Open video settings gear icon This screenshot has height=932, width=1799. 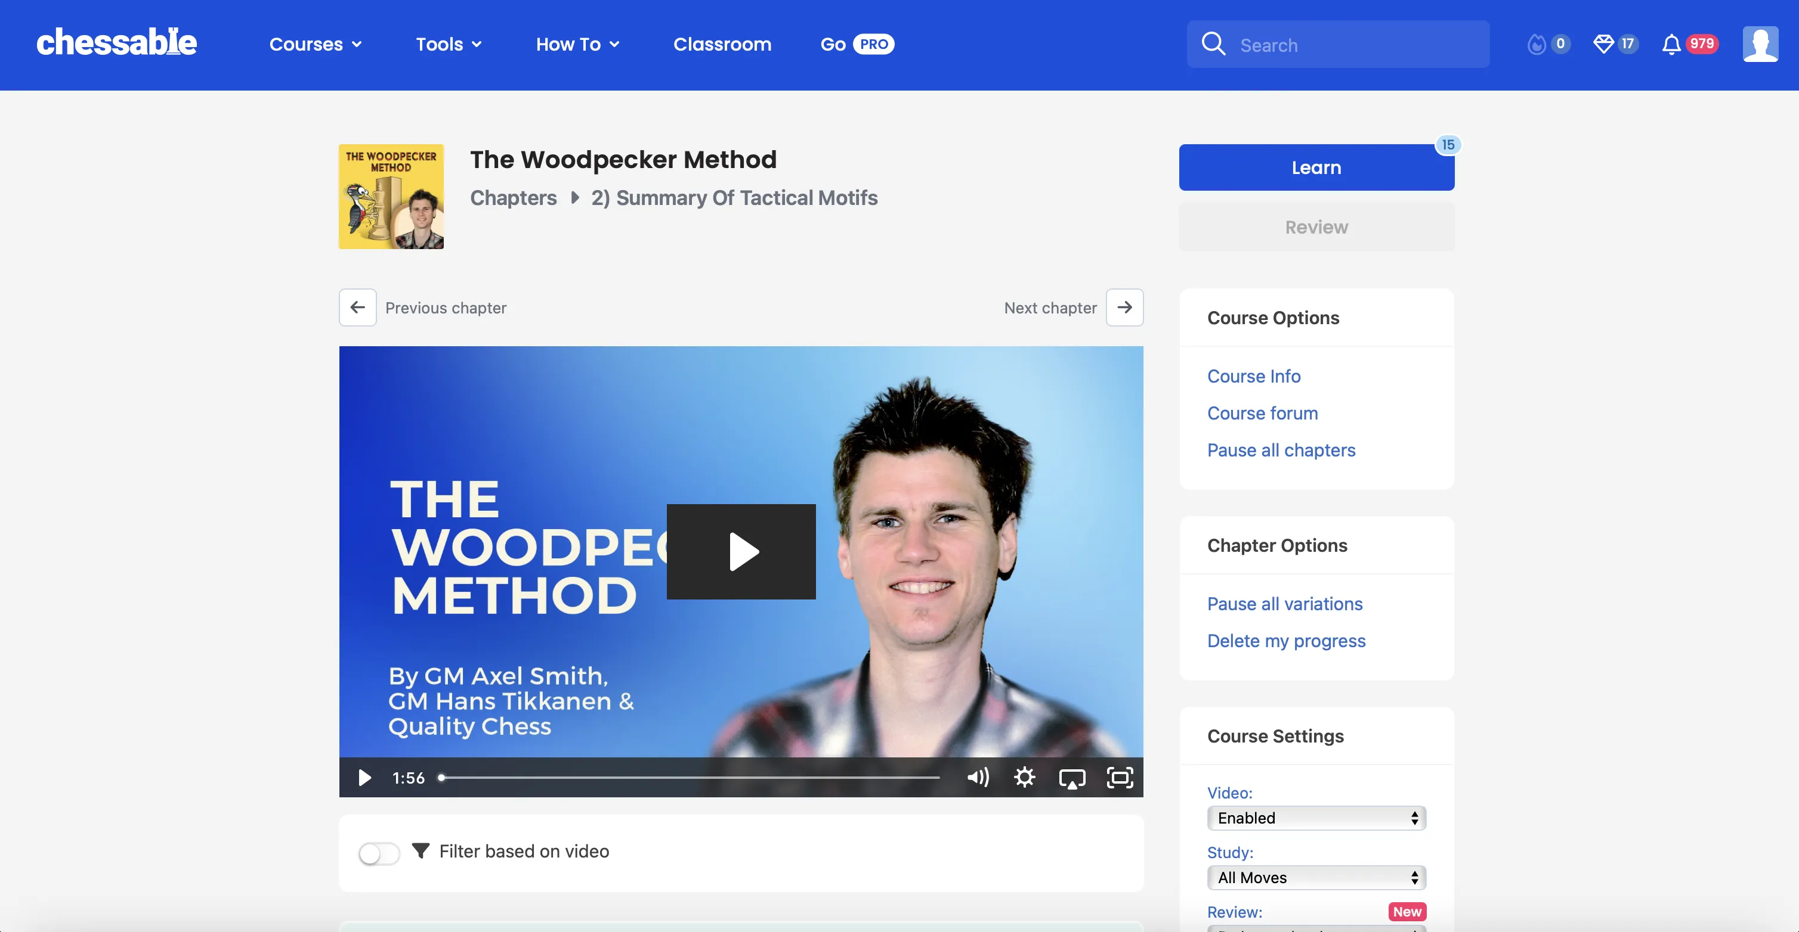tap(1025, 777)
